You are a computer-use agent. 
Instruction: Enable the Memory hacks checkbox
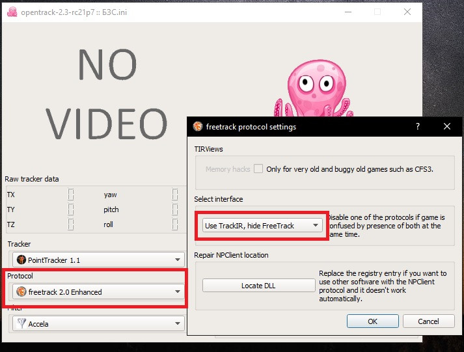pos(258,169)
